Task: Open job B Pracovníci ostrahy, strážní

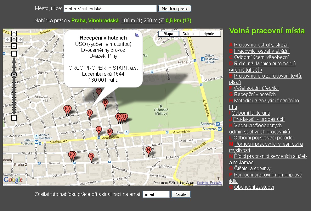Action: coord(262,51)
